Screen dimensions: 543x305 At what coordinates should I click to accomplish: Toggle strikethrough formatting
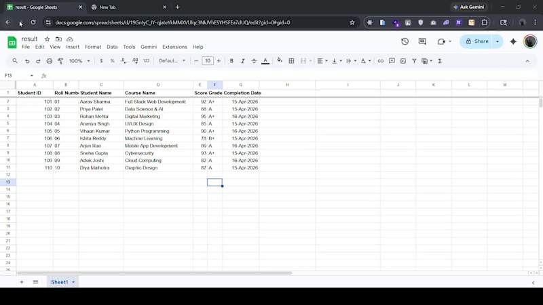[x=254, y=61]
